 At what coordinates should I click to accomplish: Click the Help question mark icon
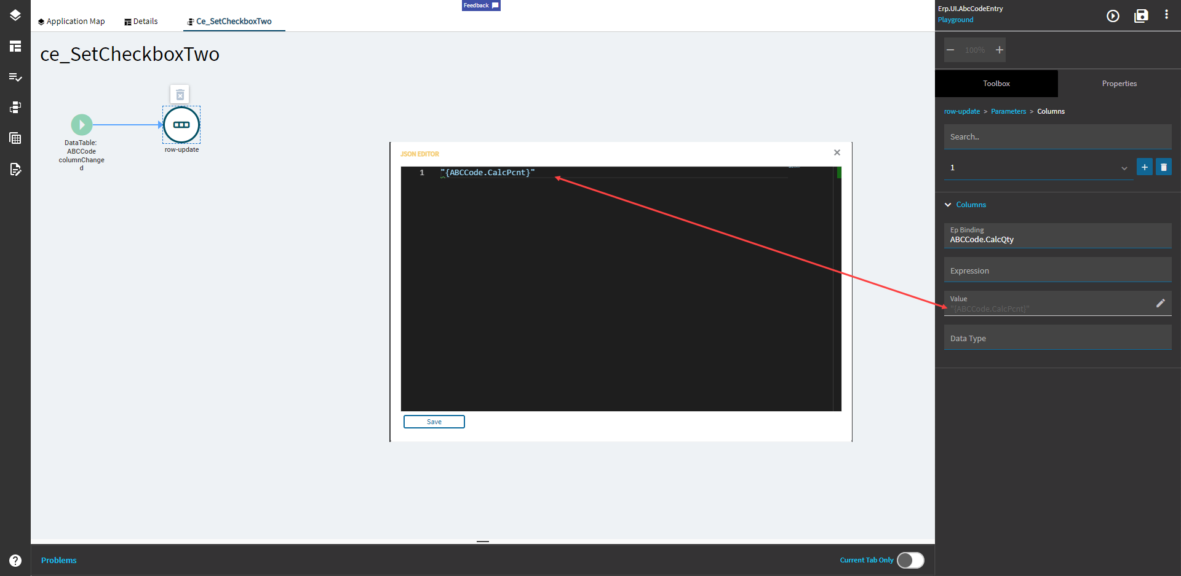[15, 560]
